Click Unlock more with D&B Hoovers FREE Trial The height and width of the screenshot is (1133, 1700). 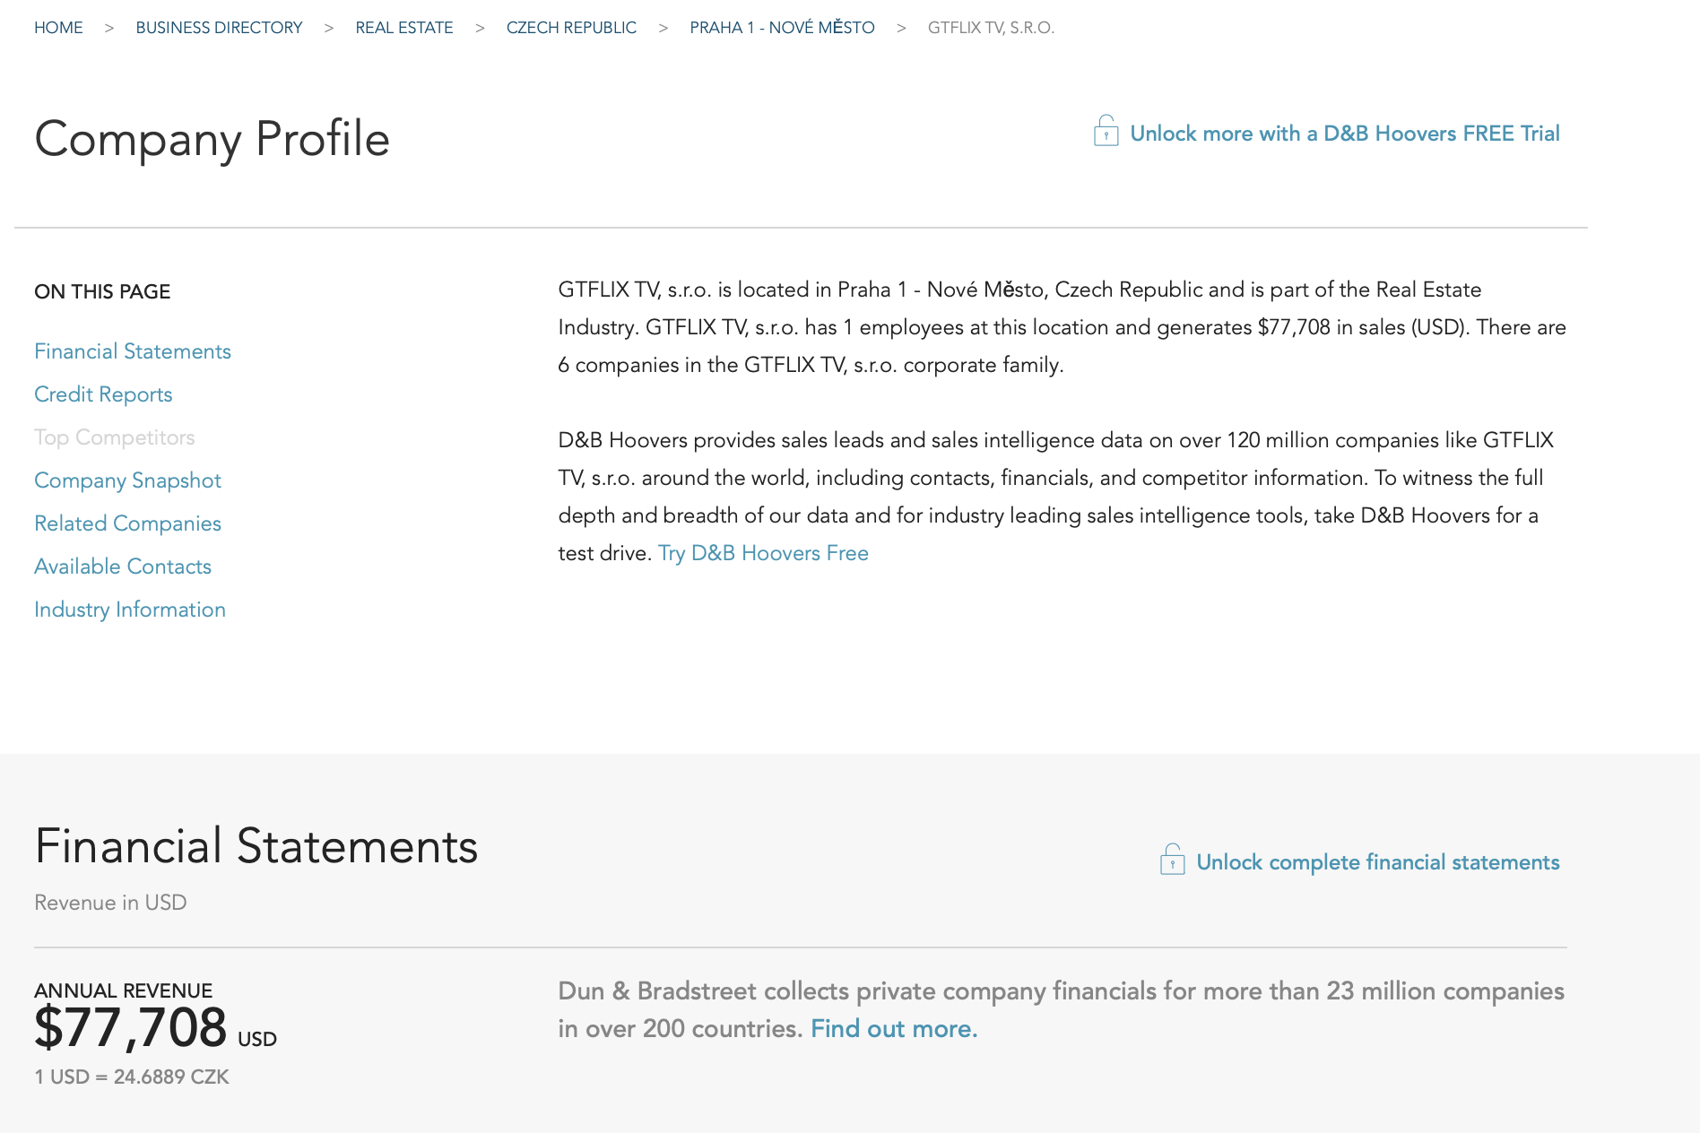coord(1344,134)
